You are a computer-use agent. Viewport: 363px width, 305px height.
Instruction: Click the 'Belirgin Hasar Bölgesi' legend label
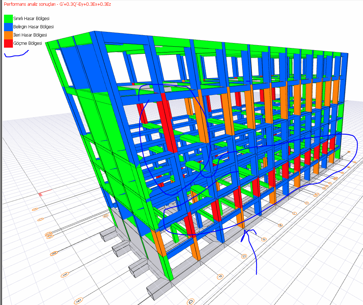tap(33, 27)
